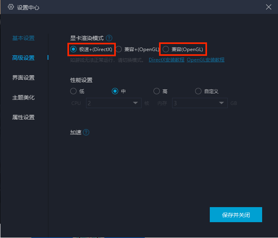
Task: Switch to 高级设置 tab
Action: coord(23,58)
